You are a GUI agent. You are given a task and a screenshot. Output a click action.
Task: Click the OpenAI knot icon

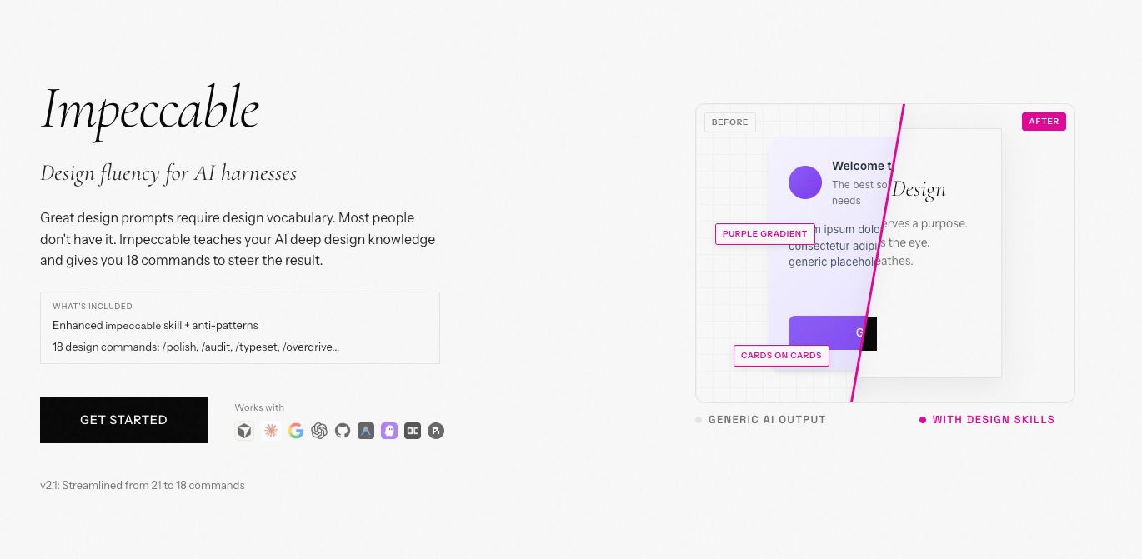coord(319,431)
